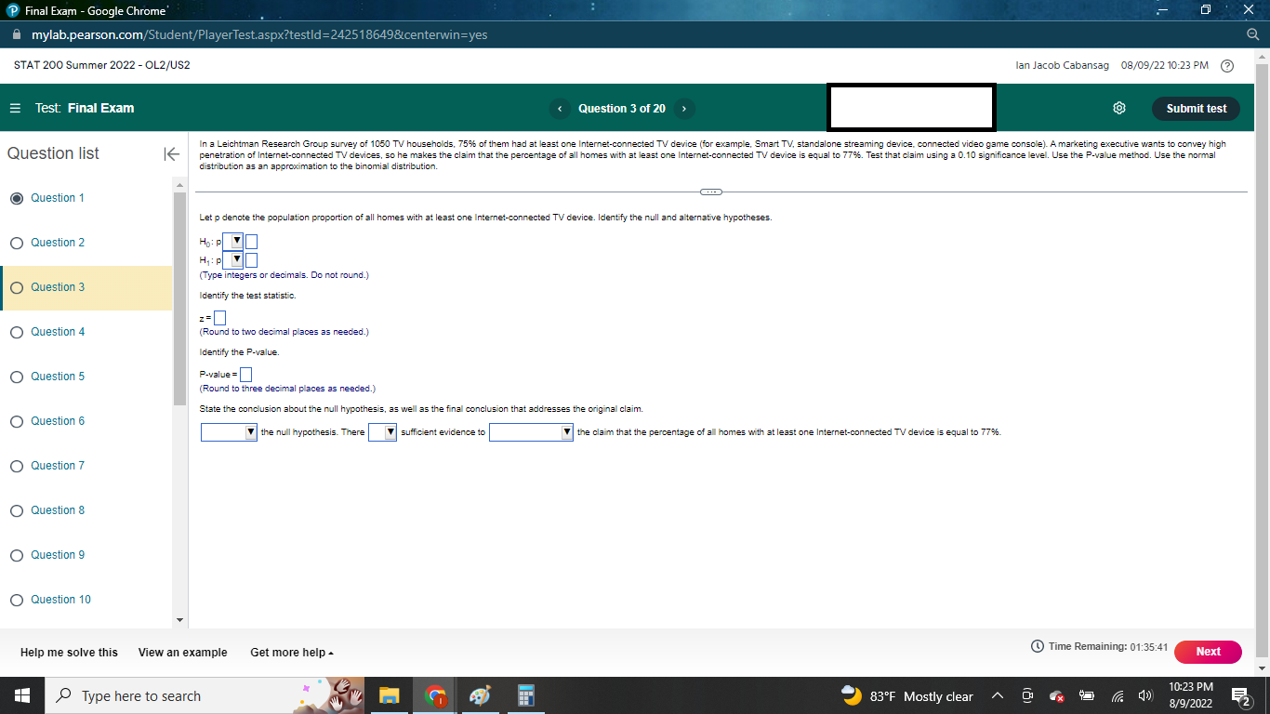Click the Submit test button
Viewport: 1270px width, 714px height.
pyautogui.click(x=1196, y=108)
